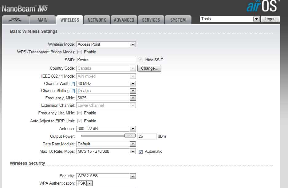Viewport: 288px width, 188px height.
Task: Click the disabled Country Code Canada dropdown
Action: pos(106,68)
